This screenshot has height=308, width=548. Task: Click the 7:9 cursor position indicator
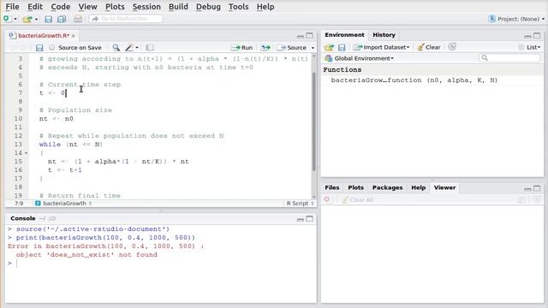pos(19,204)
